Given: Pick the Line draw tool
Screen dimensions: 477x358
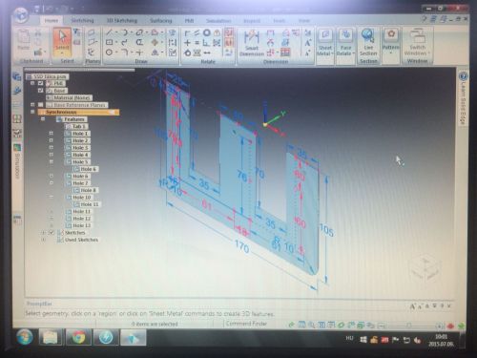Looking at the screenshot, I should point(109,32).
